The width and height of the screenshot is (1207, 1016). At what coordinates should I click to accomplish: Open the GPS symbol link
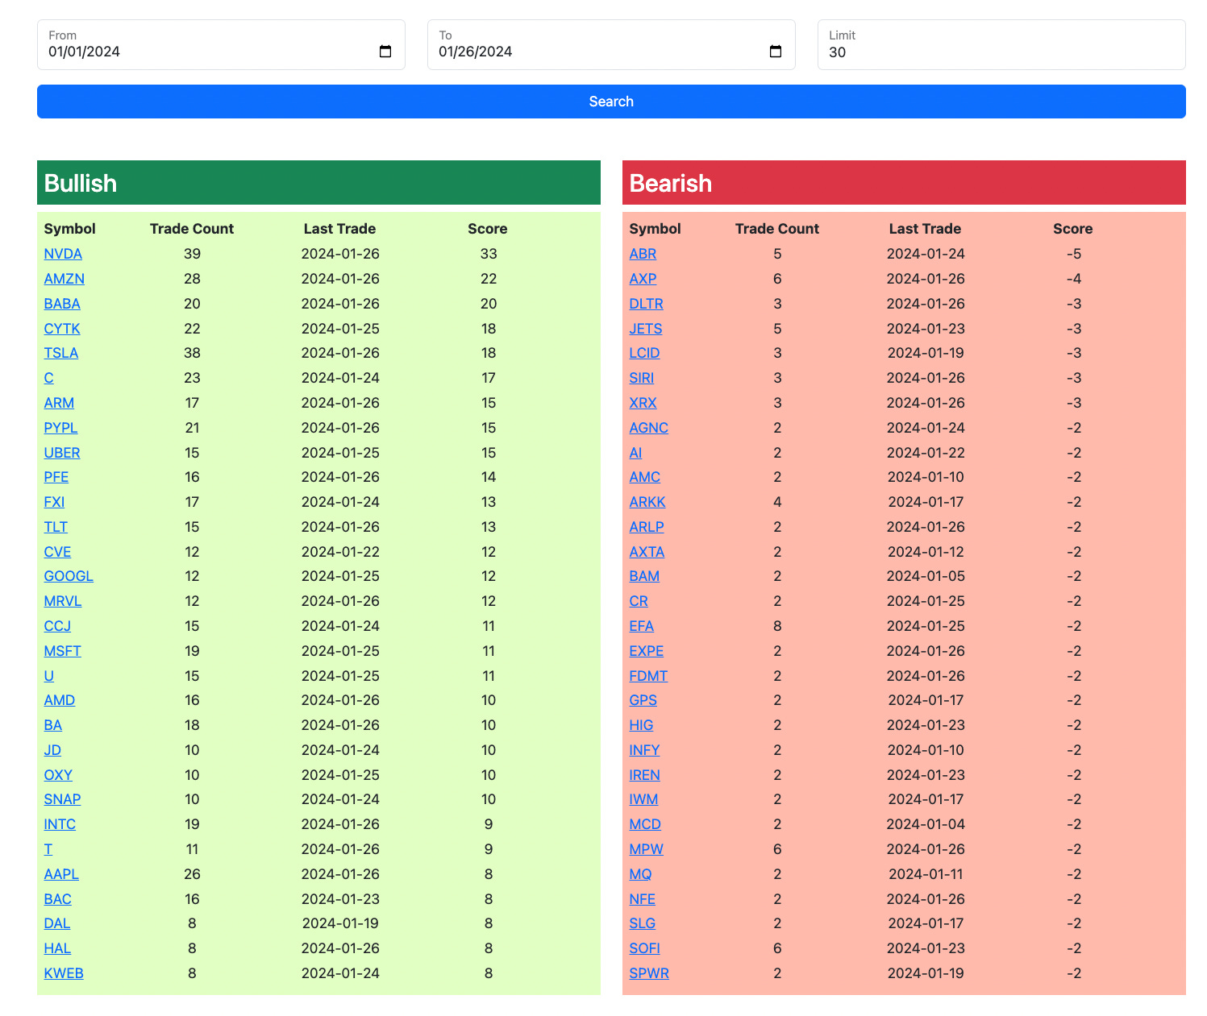pyautogui.click(x=643, y=700)
